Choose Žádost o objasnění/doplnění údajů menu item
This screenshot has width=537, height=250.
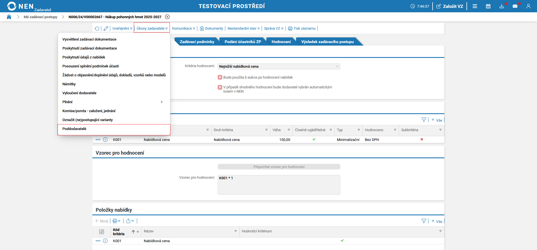[x=114, y=75]
